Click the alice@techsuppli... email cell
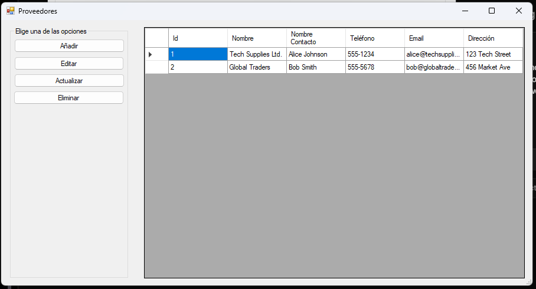536x289 pixels. pyautogui.click(x=434, y=54)
